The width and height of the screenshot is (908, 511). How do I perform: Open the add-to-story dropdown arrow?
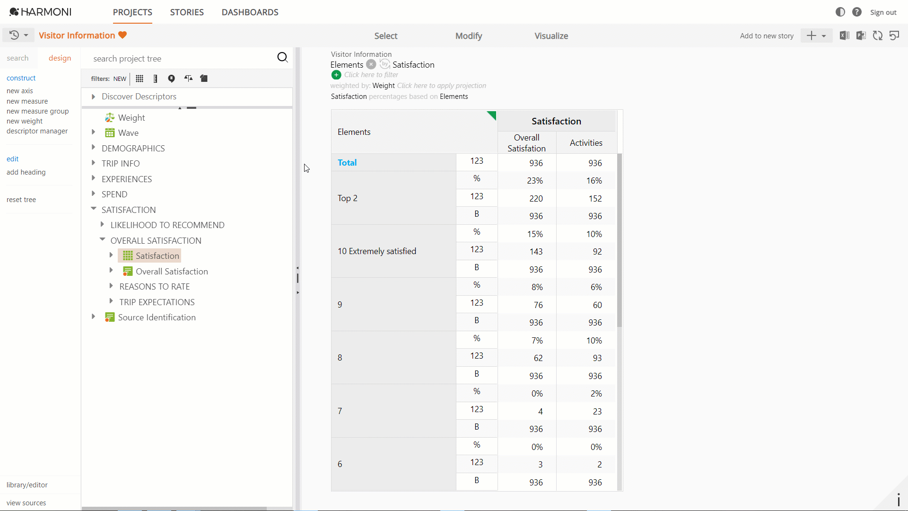coord(824,36)
